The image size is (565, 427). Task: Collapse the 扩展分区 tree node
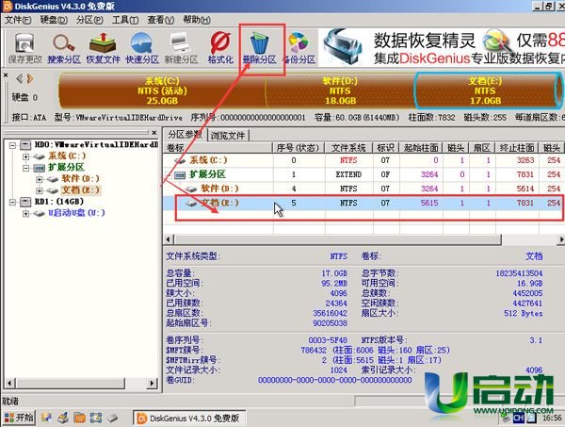25,168
